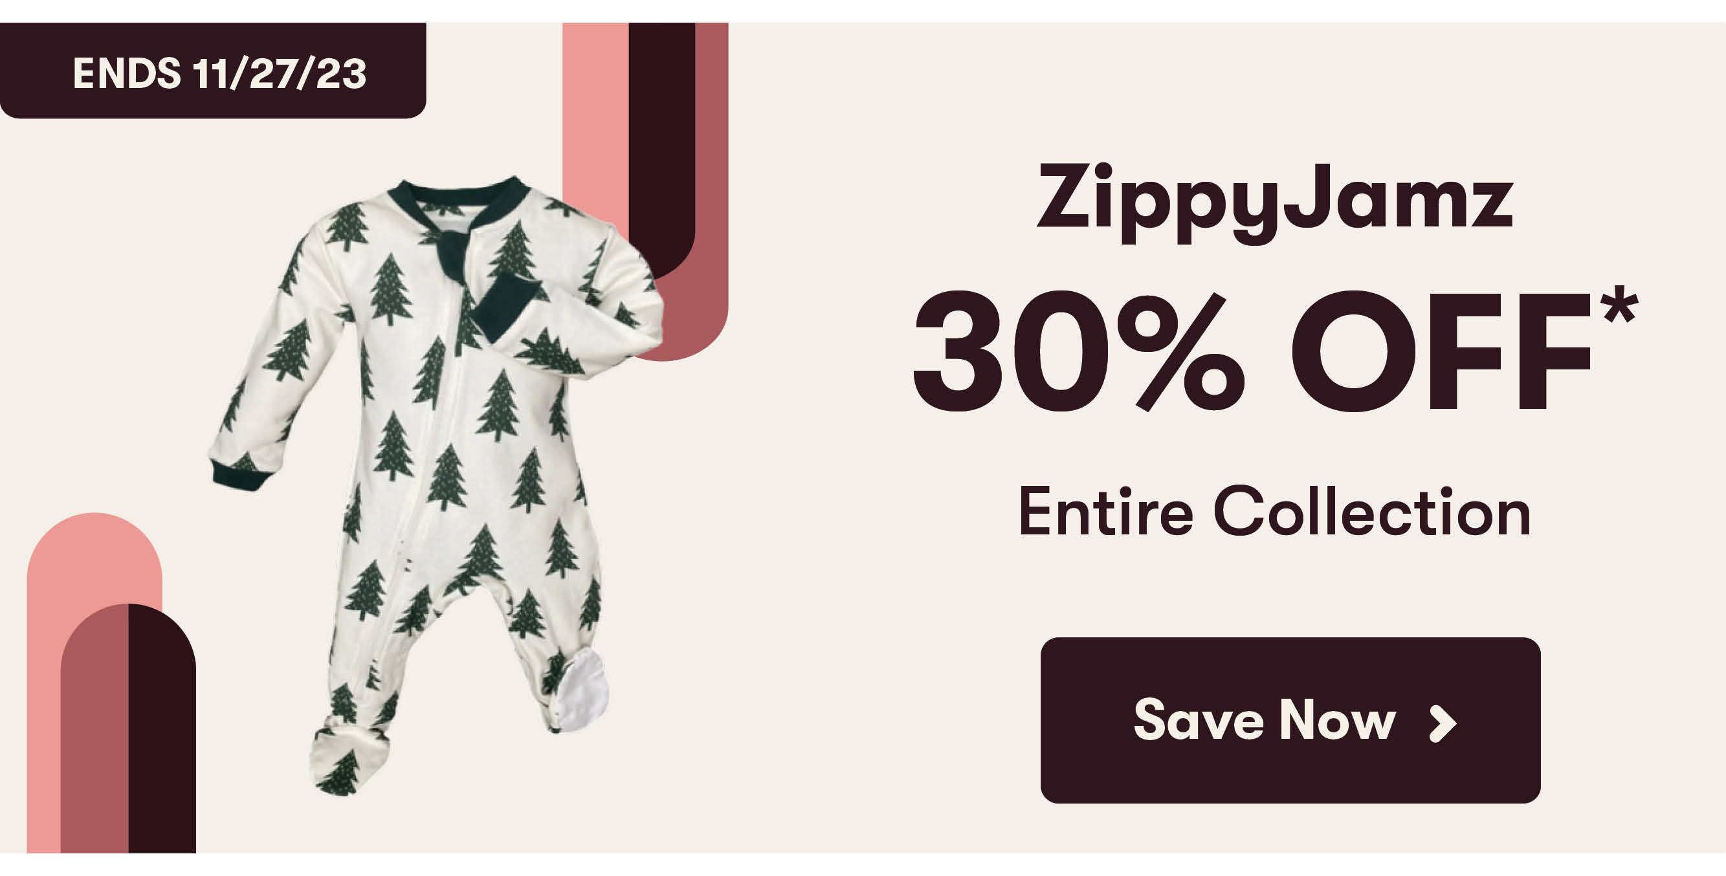Viewport: 1726px width, 876px height.
Task: Click the ENDS 11/27/23 date badge
Action: 212,71
